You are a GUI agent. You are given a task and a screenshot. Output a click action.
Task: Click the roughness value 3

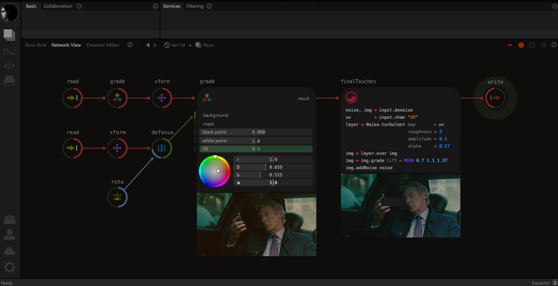click(440, 132)
